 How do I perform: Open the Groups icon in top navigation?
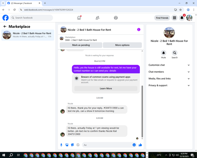[x=116, y=18]
